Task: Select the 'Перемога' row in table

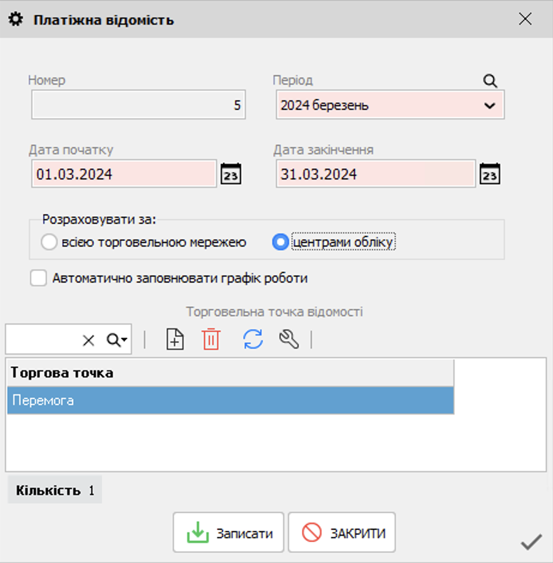Action: [x=230, y=400]
